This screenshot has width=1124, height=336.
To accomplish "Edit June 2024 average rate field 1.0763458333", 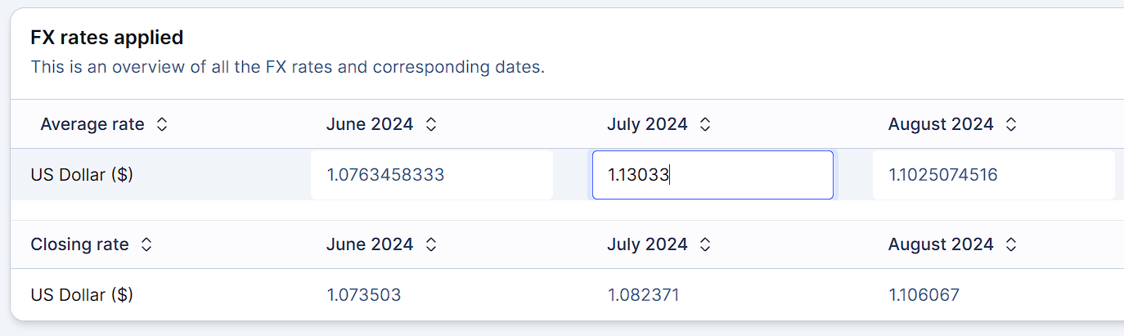I will click(432, 174).
